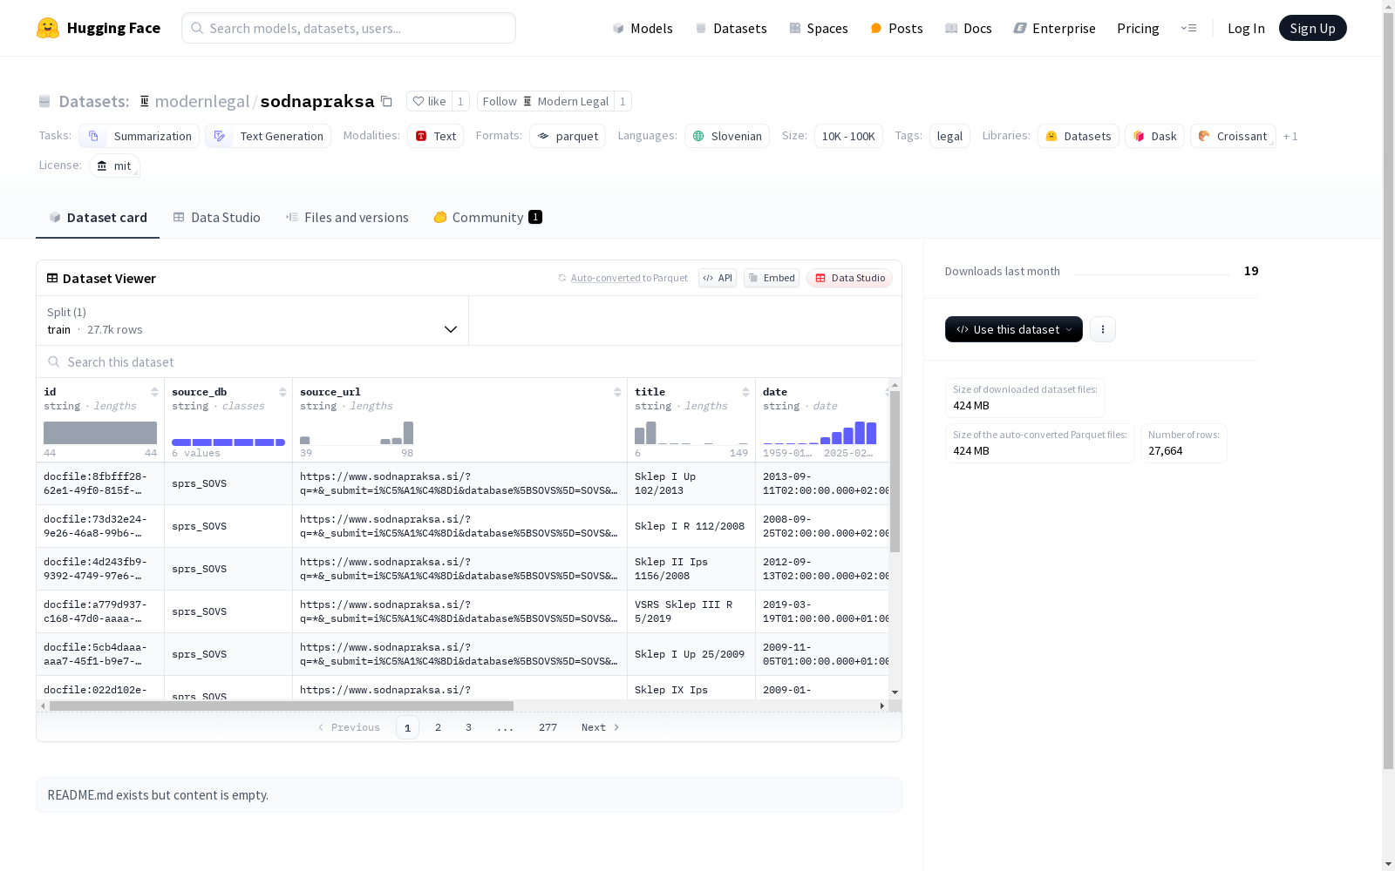
Task: Sort by the id column
Action: click(154, 392)
